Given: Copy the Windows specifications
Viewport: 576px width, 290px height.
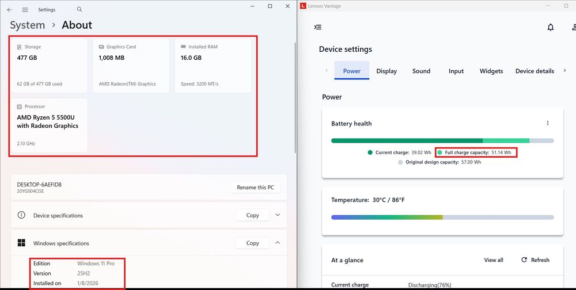Looking at the screenshot, I should [252, 243].
